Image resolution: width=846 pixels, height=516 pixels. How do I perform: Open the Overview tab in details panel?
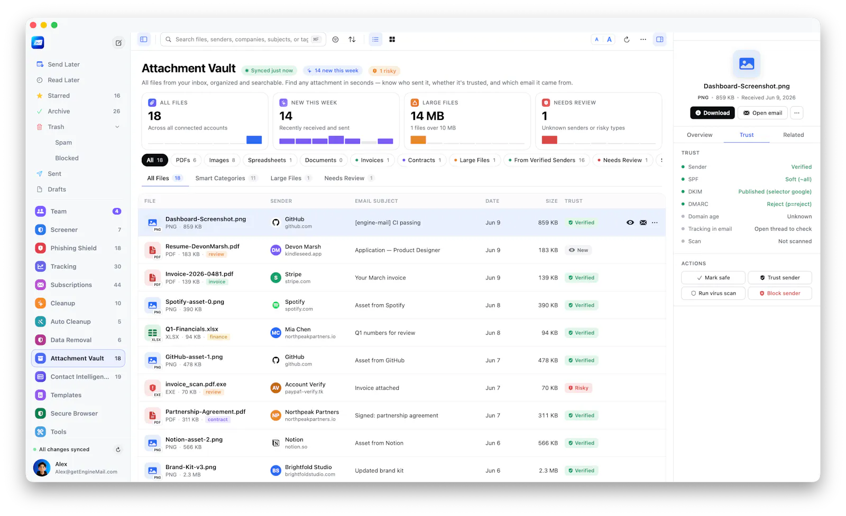pos(699,135)
